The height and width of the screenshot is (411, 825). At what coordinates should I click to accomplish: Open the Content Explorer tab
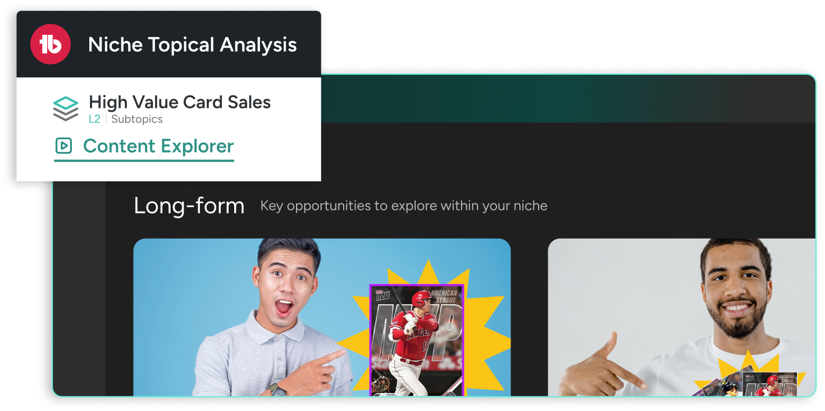click(x=144, y=147)
